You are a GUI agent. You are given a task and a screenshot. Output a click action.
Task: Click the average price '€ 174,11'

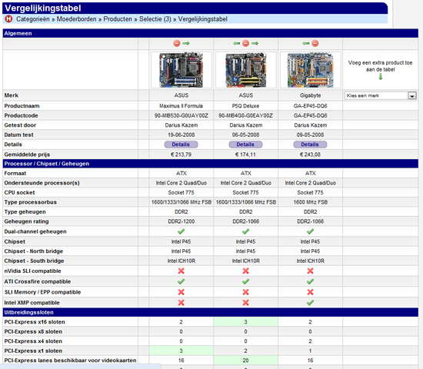click(x=245, y=155)
